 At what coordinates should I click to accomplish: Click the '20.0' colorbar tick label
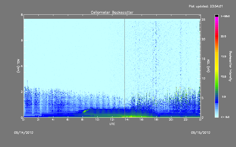pos(223,36)
